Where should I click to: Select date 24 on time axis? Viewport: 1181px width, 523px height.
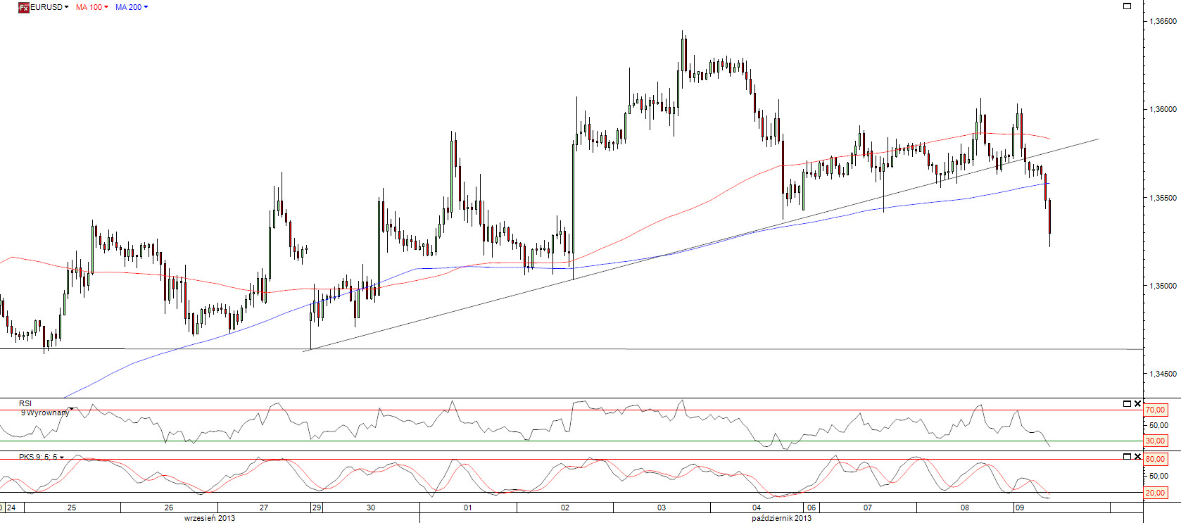(12, 508)
